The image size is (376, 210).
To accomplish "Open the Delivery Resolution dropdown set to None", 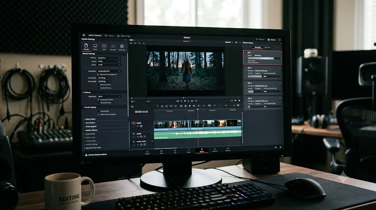I will (x=109, y=96).
